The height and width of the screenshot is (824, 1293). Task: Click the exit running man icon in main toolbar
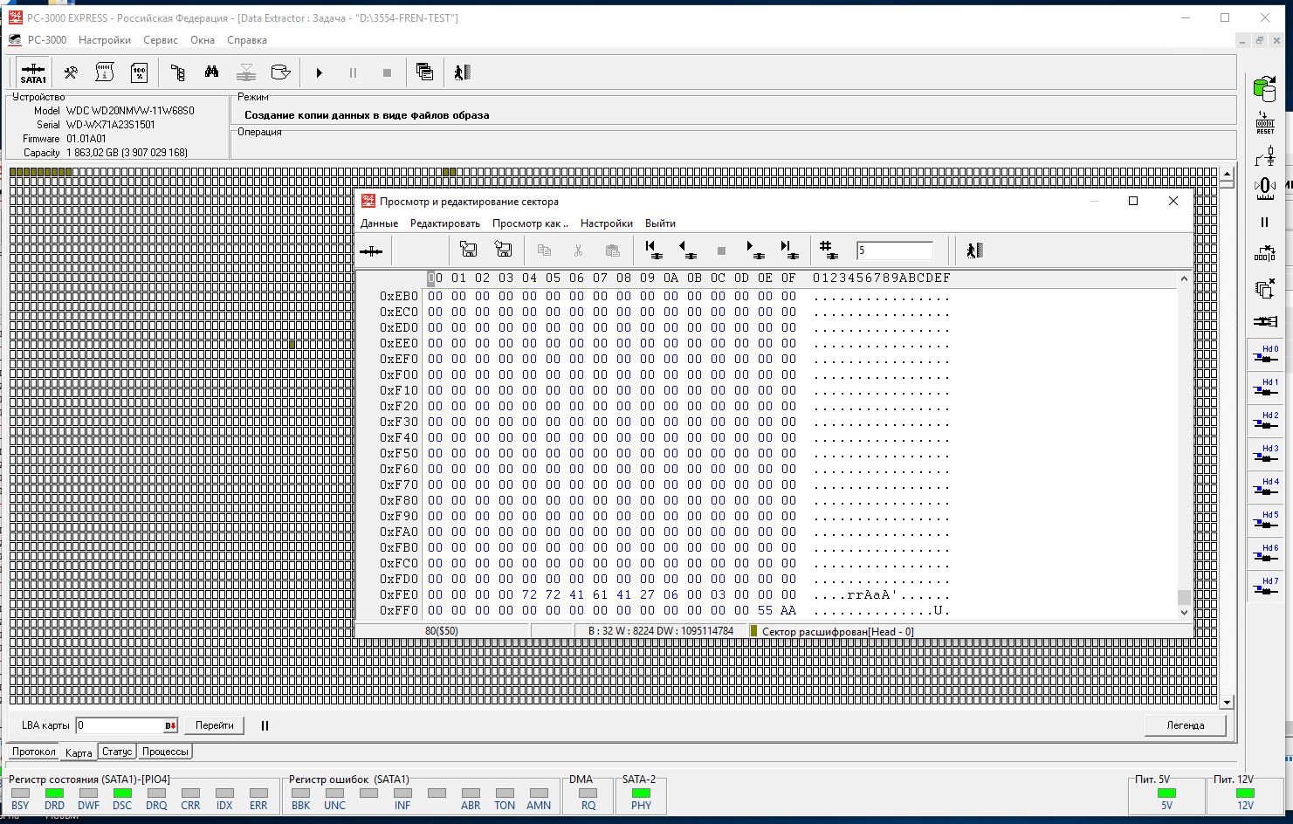point(463,72)
